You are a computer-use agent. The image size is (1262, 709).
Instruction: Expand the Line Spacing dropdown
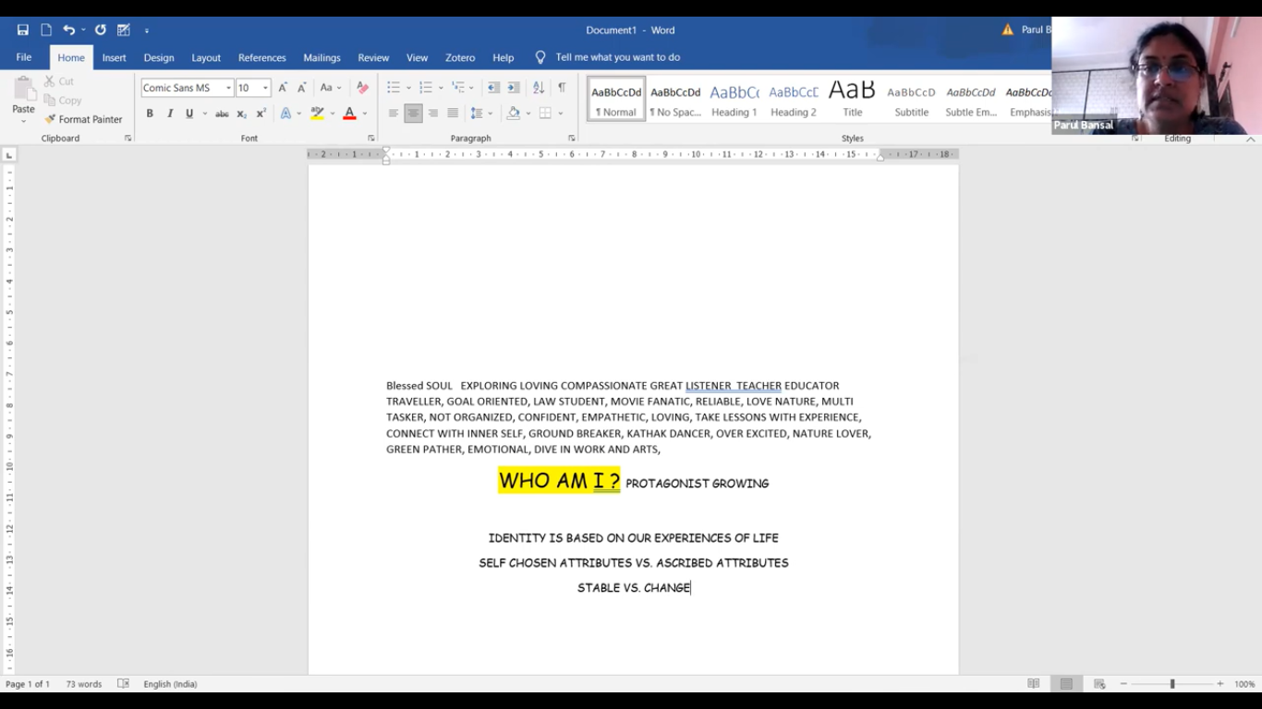pyautogui.click(x=490, y=114)
